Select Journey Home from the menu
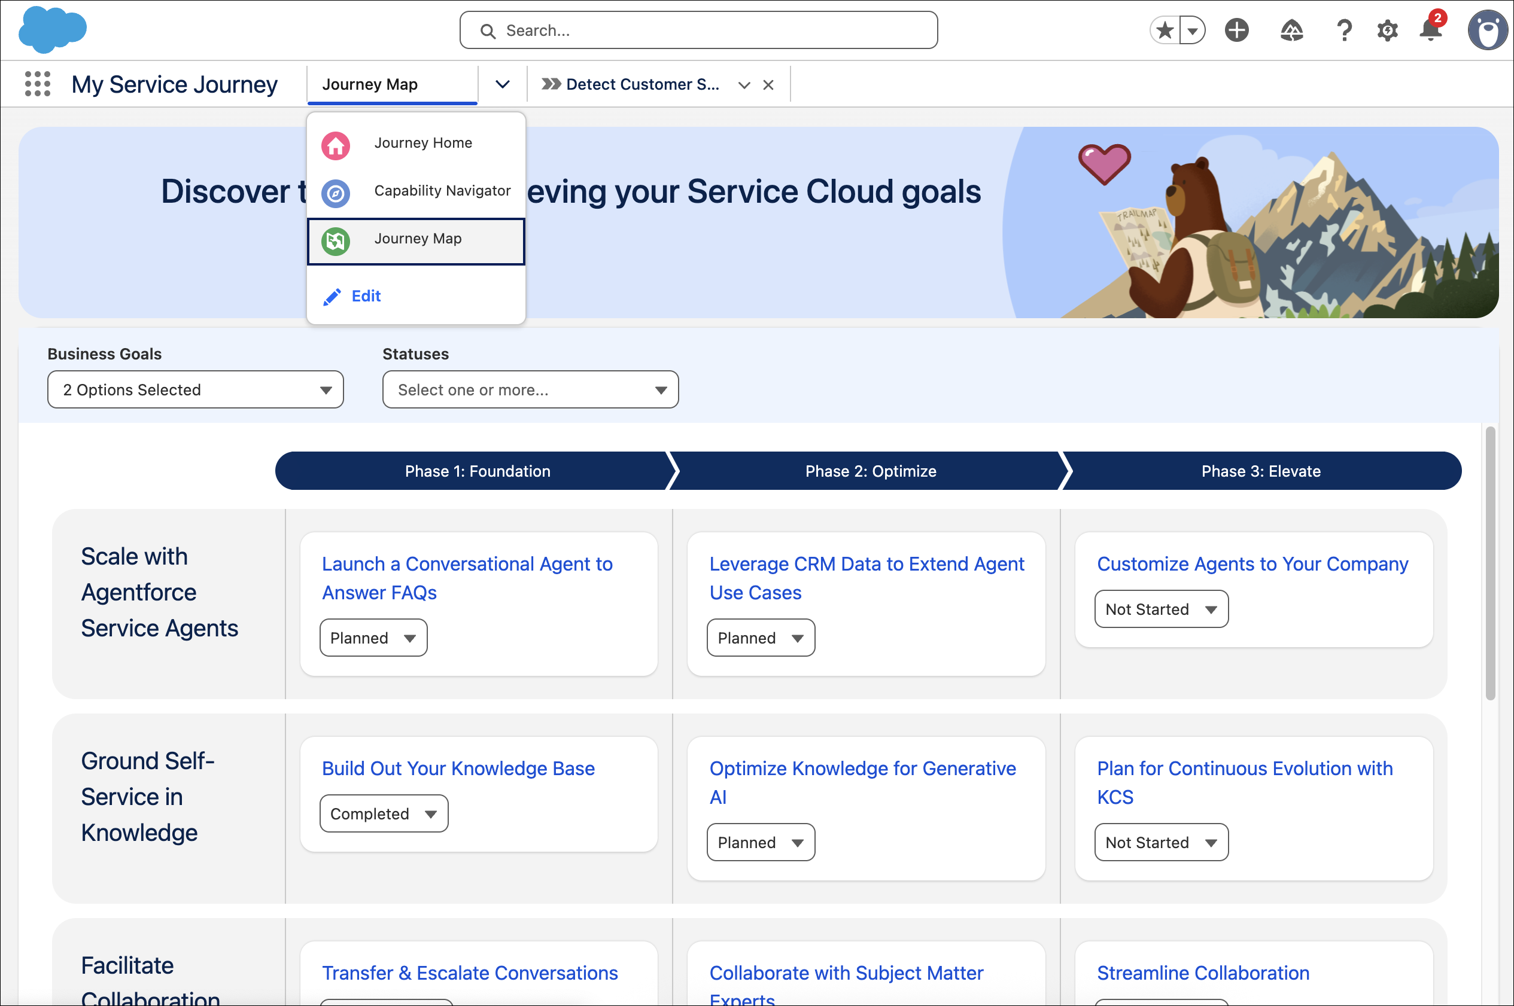Screen dimensions: 1514x1006 (422, 143)
